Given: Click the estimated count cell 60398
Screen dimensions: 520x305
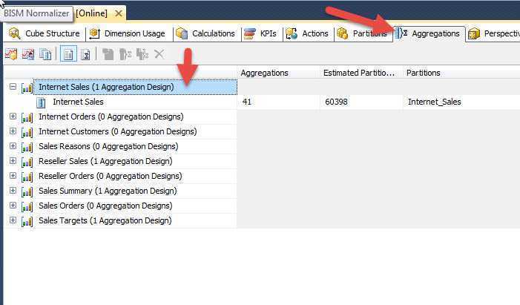Looking at the screenshot, I should [361, 102].
